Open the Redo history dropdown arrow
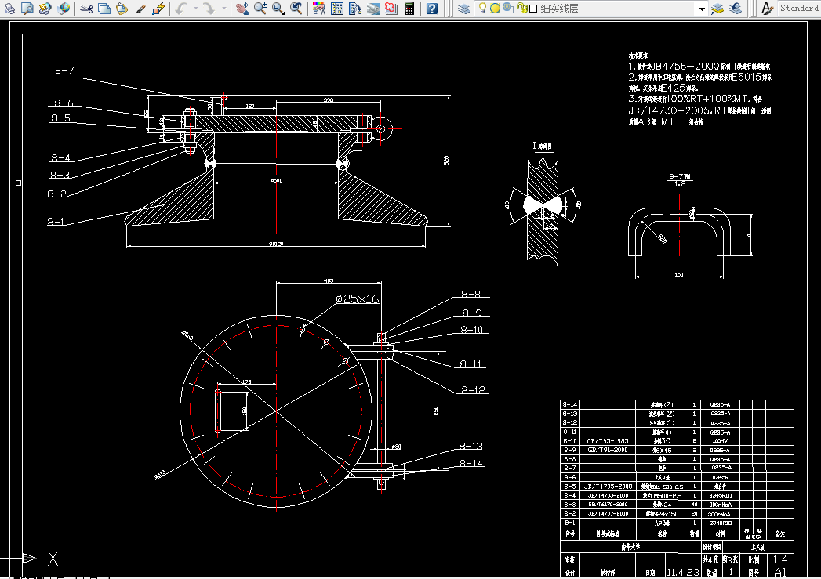 pos(223,9)
